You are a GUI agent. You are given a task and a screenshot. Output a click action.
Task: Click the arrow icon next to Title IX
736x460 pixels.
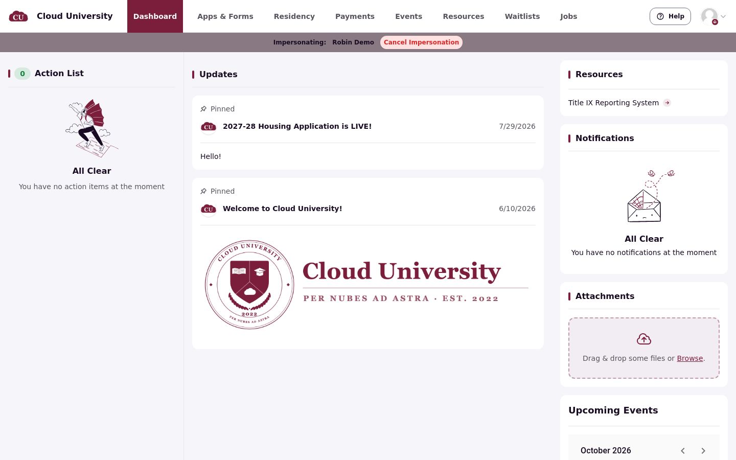pos(667,103)
